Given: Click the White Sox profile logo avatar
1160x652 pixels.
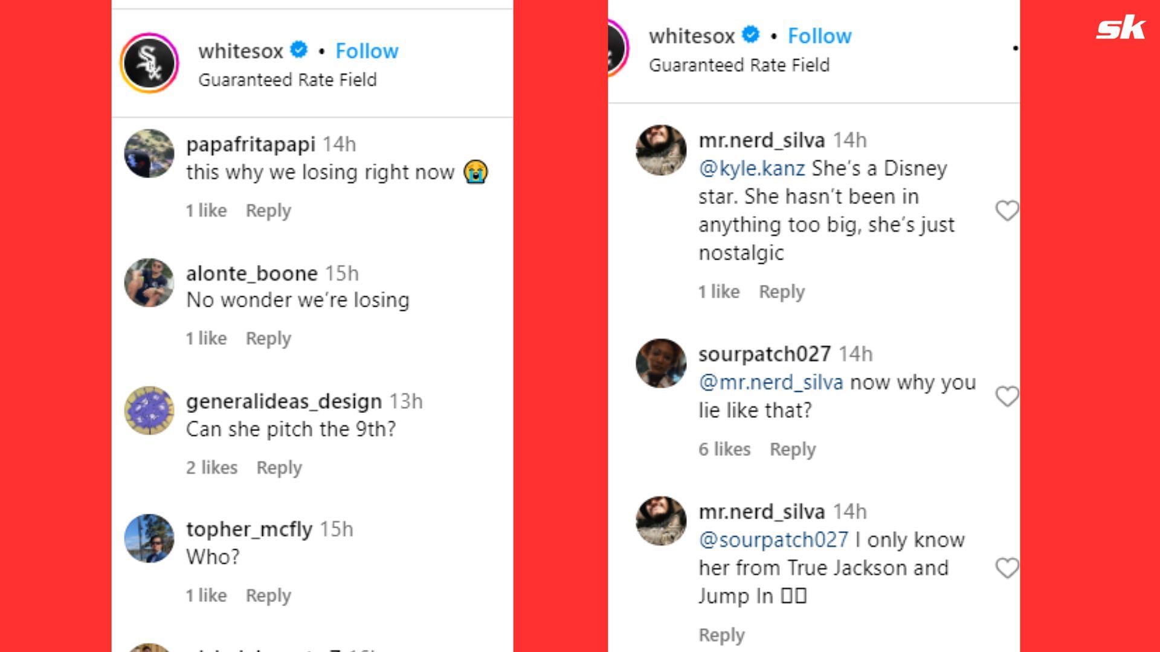Looking at the screenshot, I should 149,63.
